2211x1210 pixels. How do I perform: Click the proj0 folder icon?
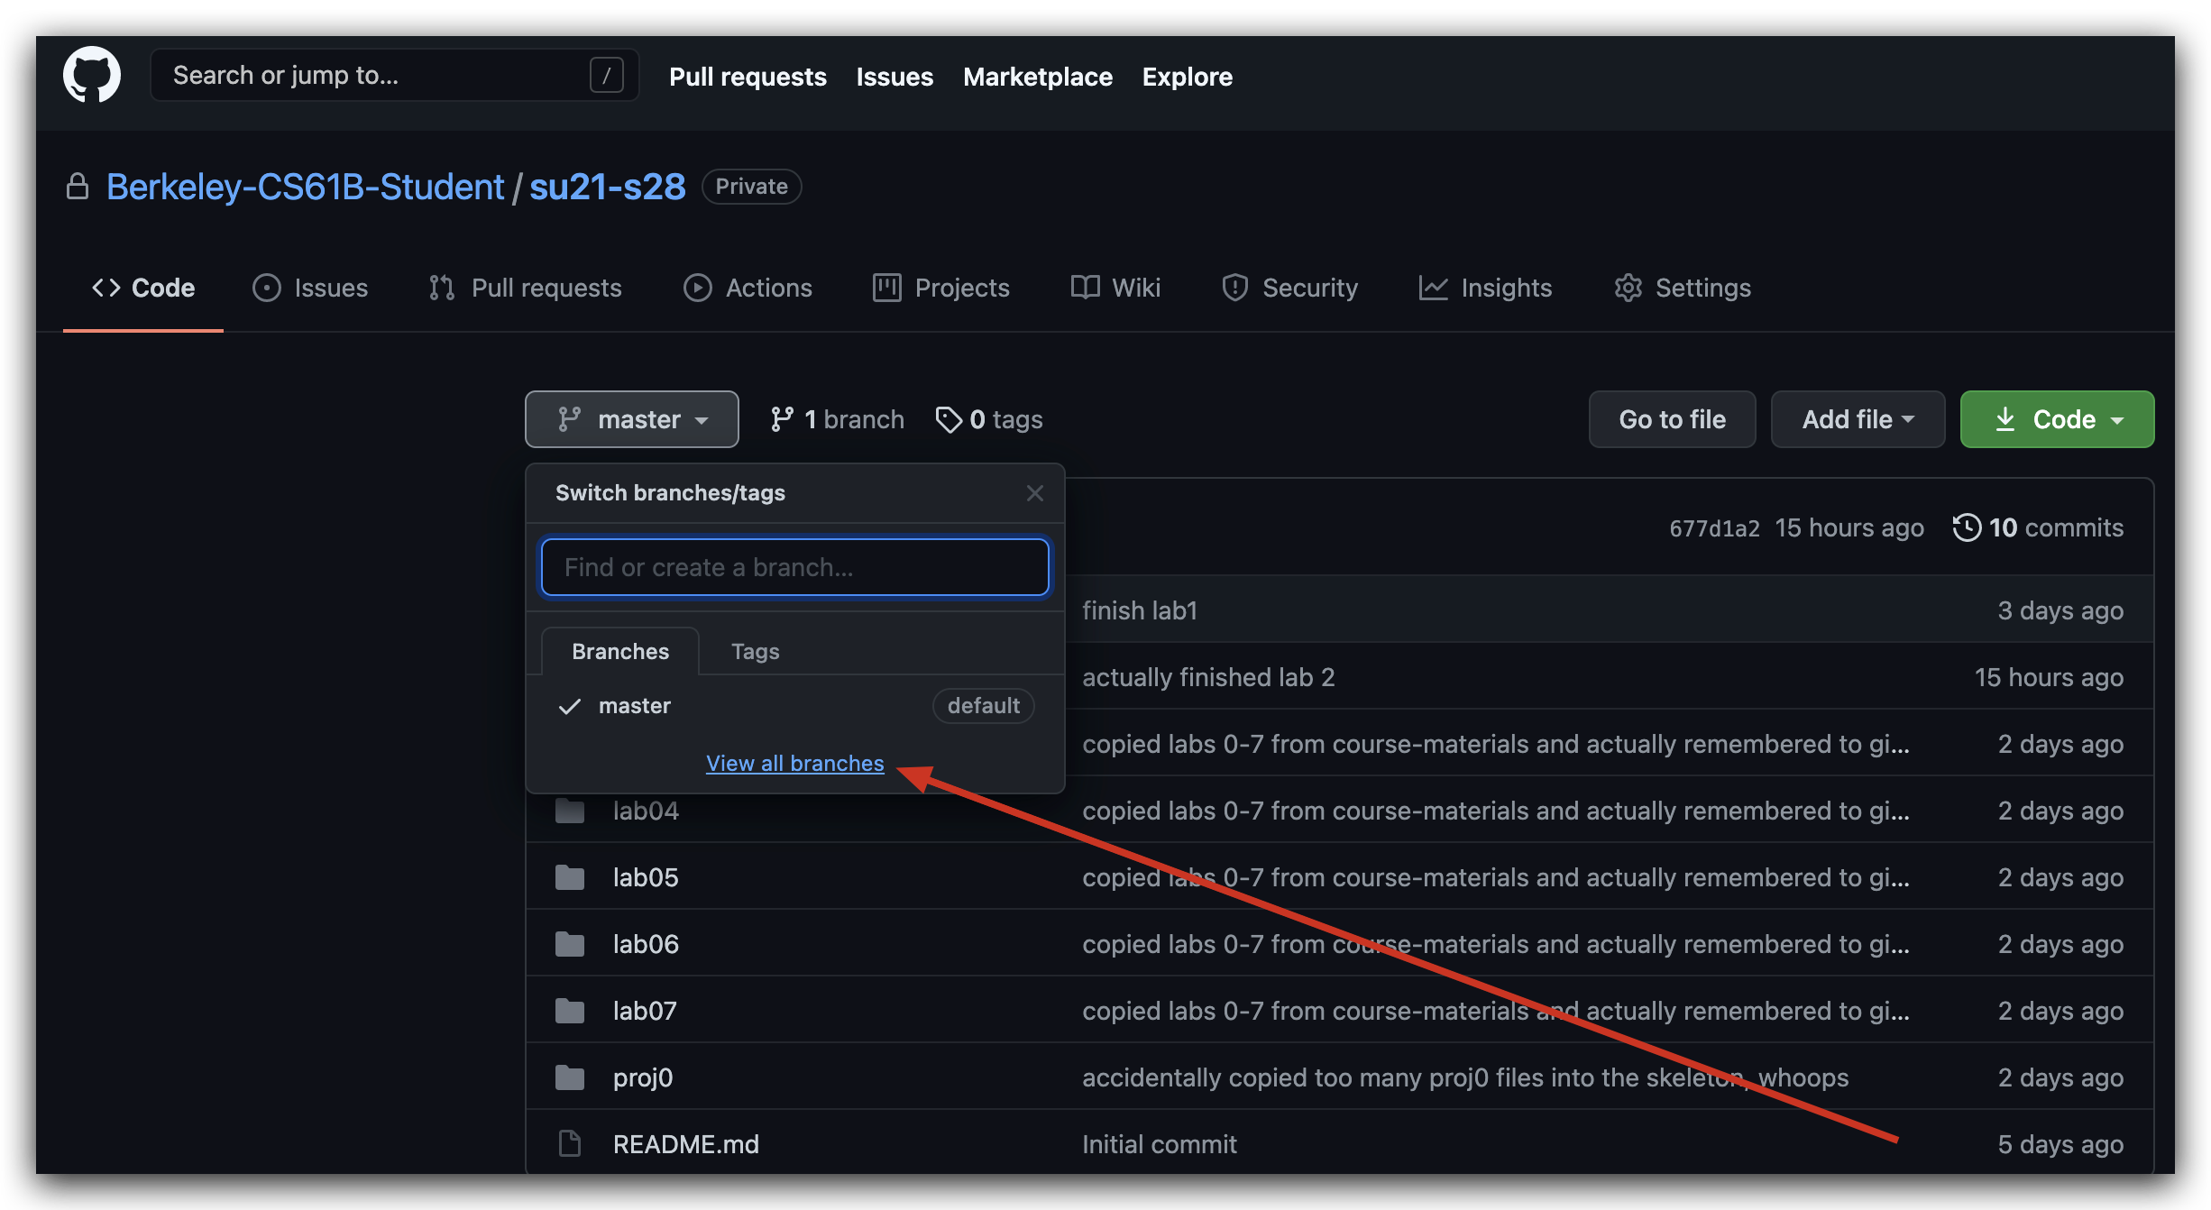tap(570, 1077)
